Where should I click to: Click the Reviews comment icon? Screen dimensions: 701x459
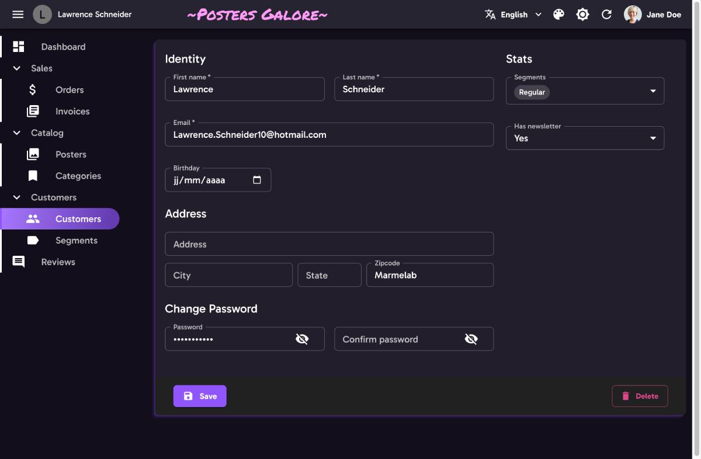tap(19, 262)
